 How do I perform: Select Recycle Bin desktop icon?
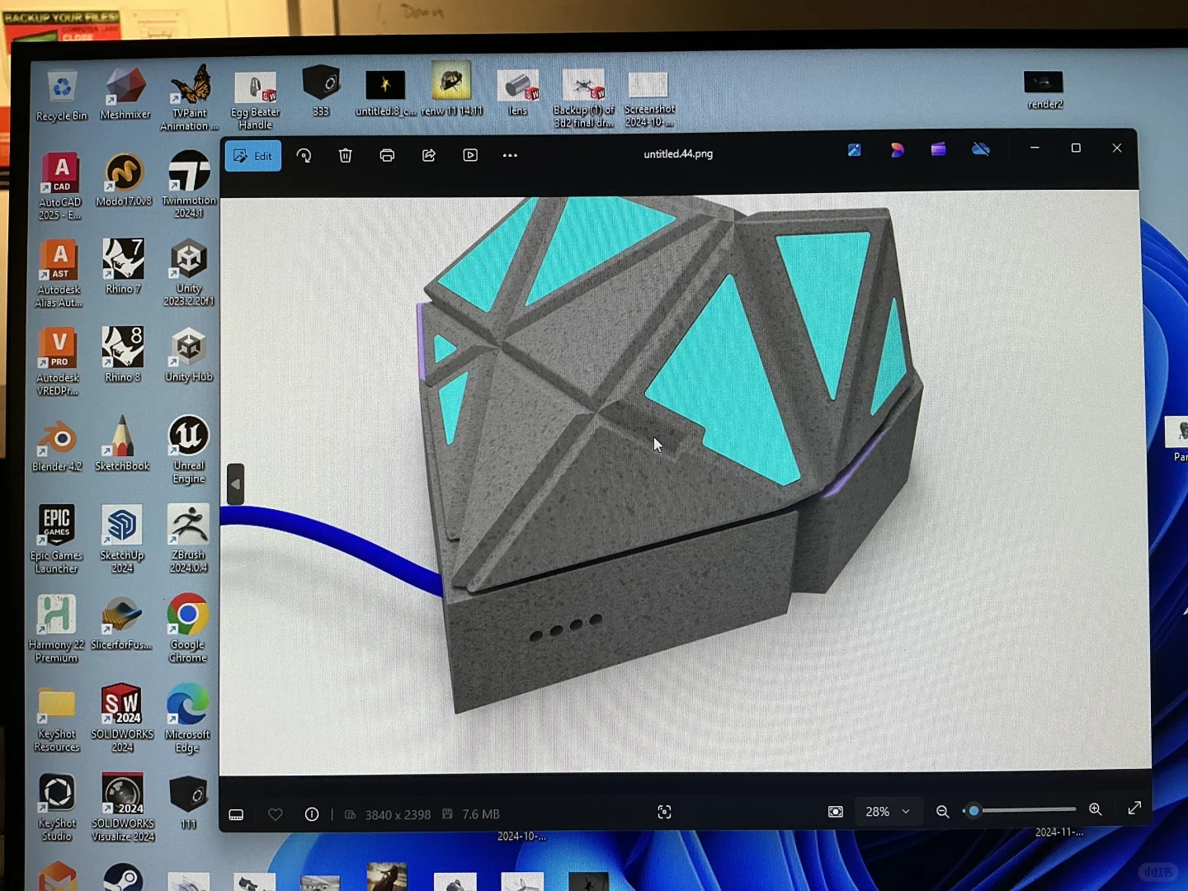[x=62, y=97]
